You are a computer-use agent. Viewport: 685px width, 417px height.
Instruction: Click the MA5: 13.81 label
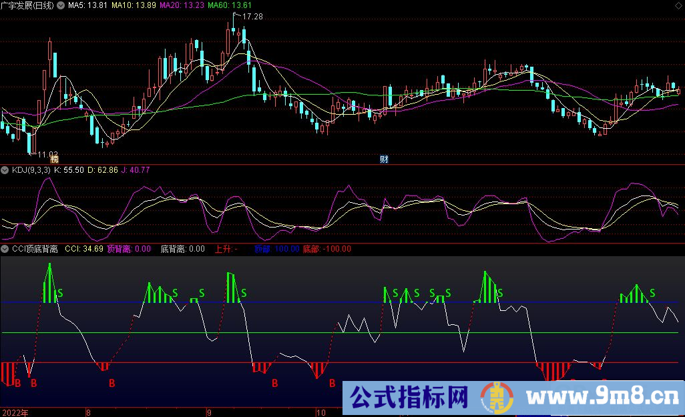[x=88, y=6]
